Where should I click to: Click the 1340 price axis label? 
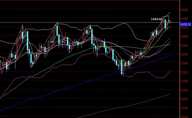[x=184, y=63]
